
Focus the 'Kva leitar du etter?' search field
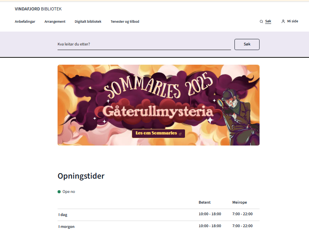click(144, 44)
